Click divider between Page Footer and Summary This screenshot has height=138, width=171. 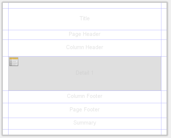(85, 118)
